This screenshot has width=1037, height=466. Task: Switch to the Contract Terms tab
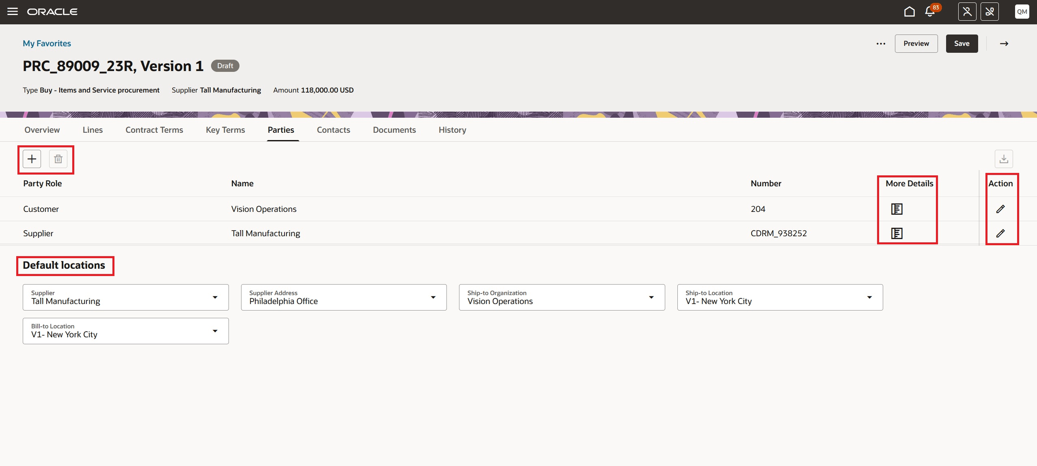point(154,130)
